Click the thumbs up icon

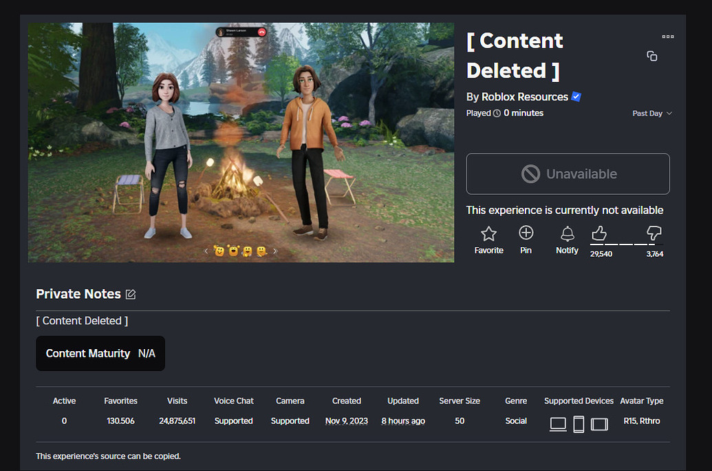[599, 233]
